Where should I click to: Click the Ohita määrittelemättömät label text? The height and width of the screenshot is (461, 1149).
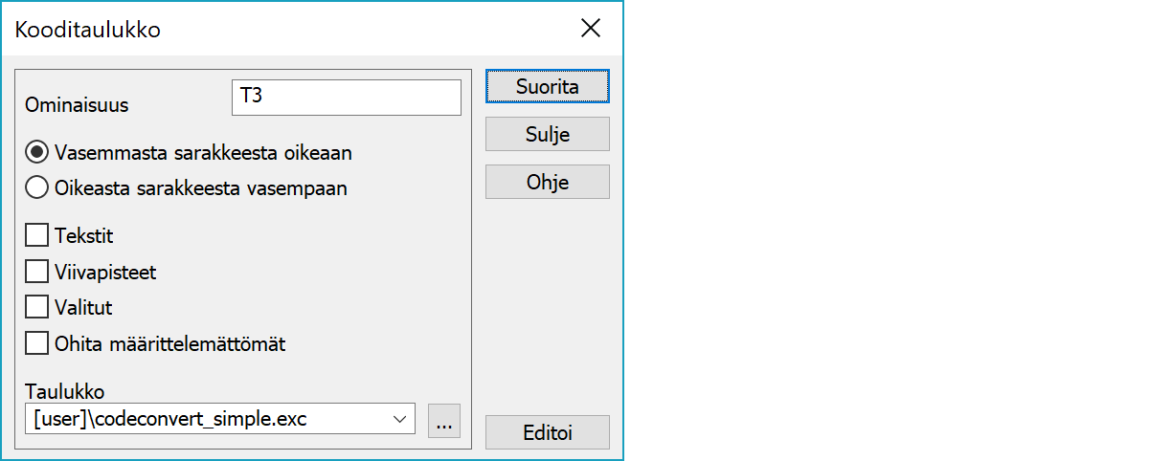click(x=170, y=343)
